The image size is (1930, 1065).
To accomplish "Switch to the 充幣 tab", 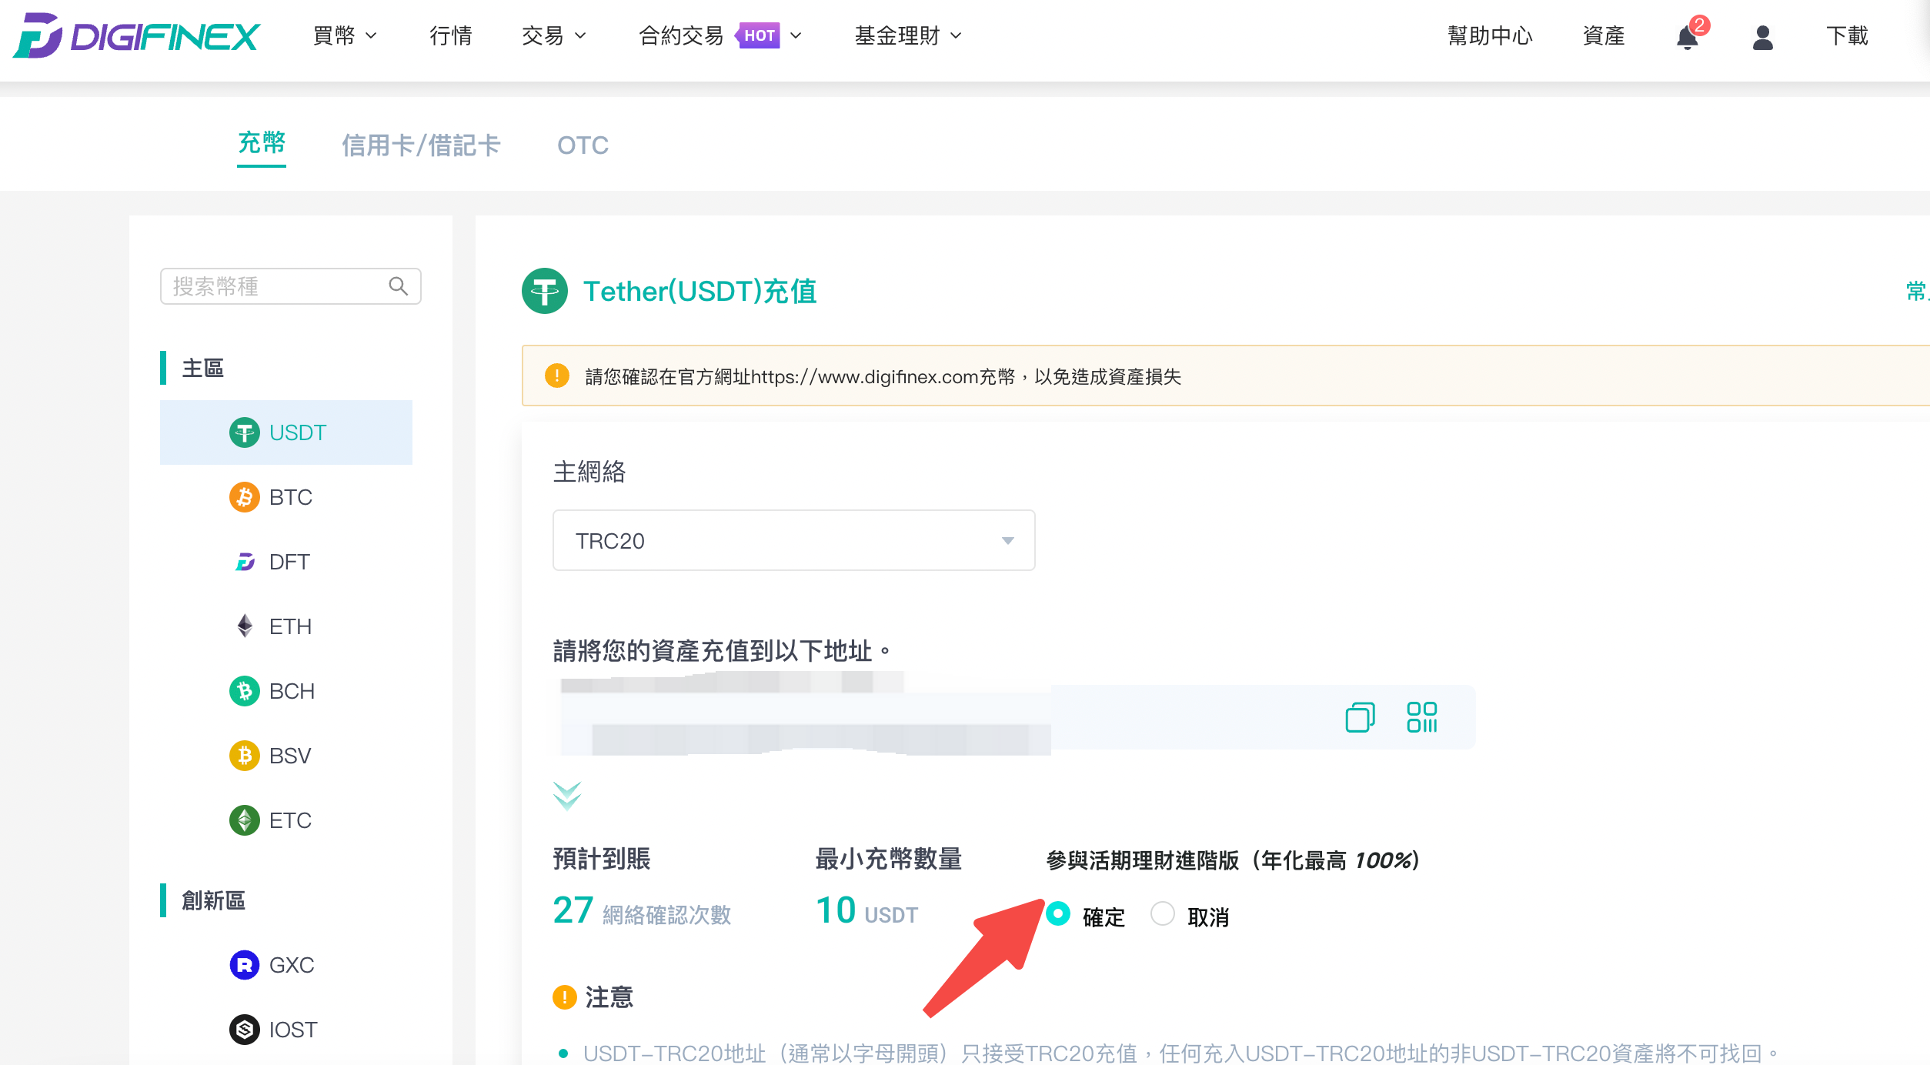I will 262,143.
